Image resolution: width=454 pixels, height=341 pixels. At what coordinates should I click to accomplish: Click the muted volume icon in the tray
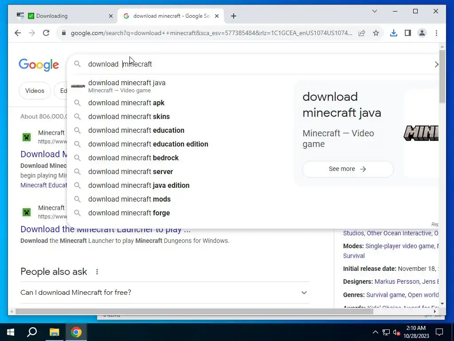point(397,332)
